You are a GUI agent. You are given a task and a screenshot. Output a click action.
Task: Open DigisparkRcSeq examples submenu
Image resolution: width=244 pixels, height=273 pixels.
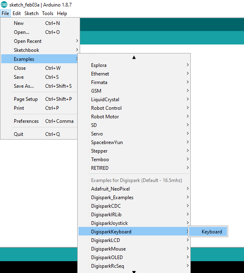(134, 266)
